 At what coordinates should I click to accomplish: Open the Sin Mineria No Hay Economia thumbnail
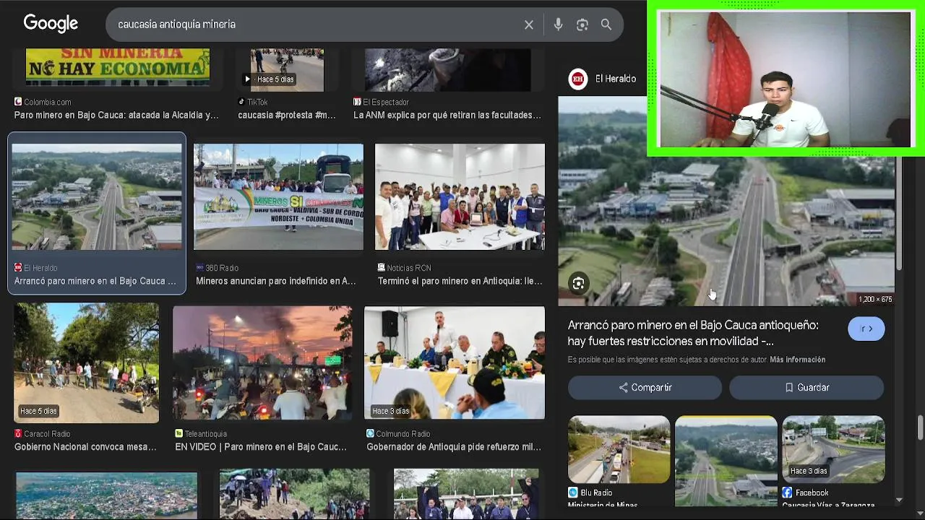[x=118, y=66]
